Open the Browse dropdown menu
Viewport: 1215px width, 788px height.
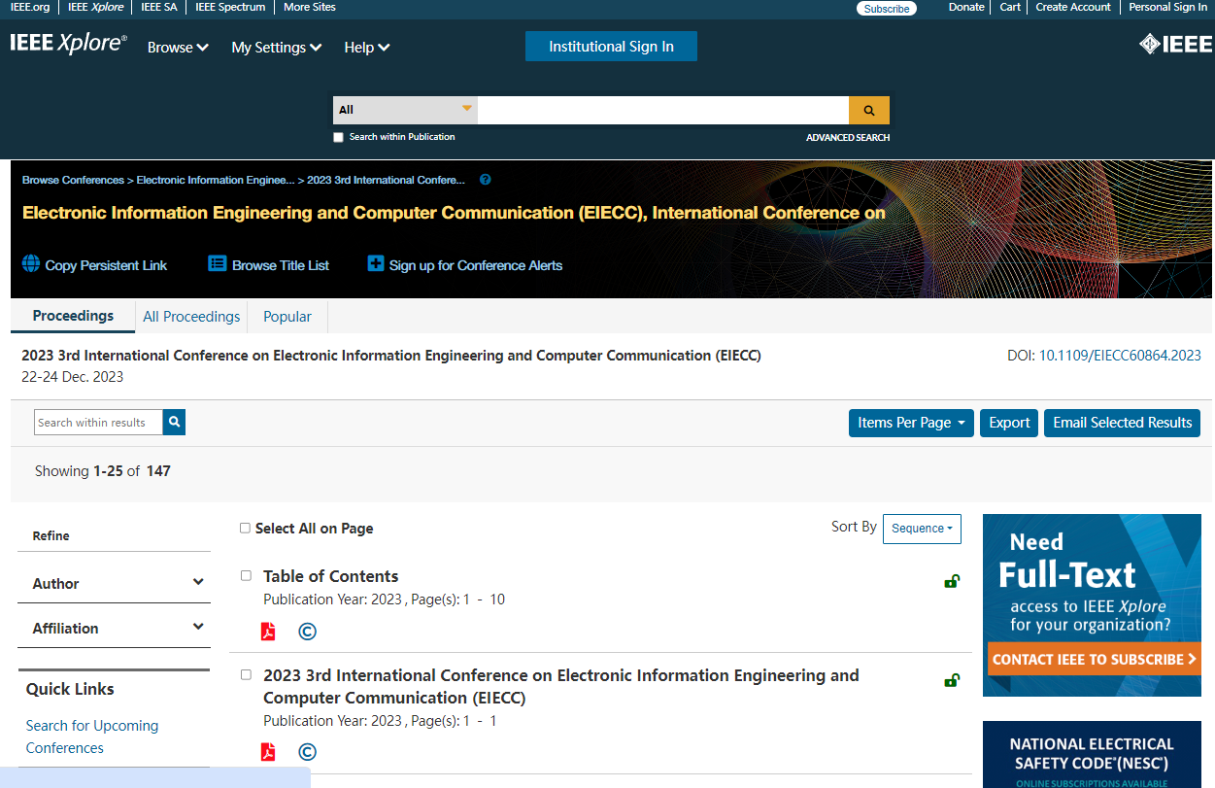coord(178,47)
